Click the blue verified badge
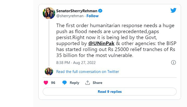187x107 pixels. pos(100,11)
